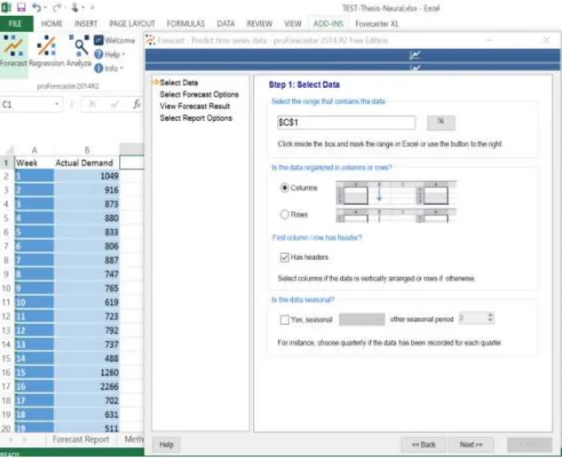Click the cell containing 2266
562x458 pixels.
(87, 386)
